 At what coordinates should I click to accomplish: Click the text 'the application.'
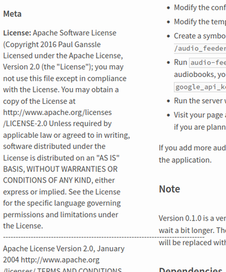pyautogui.click(x=185, y=160)
